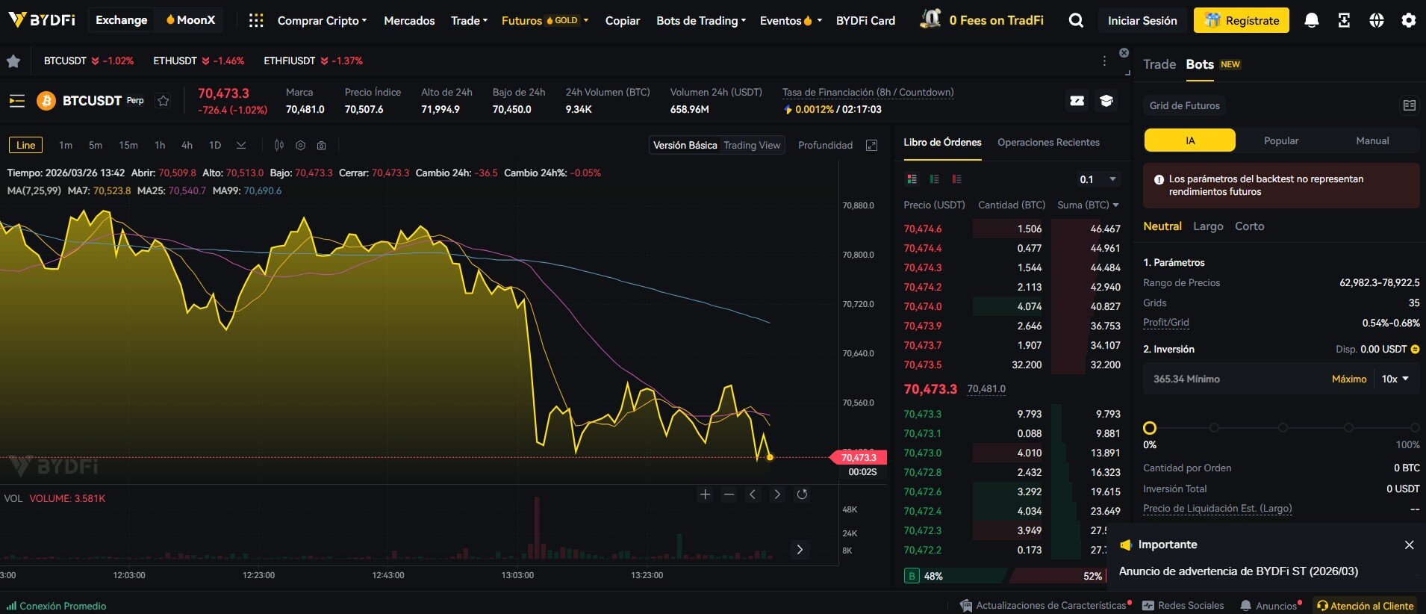
Task: Open the coupon voucher icon
Action: click(1077, 101)
